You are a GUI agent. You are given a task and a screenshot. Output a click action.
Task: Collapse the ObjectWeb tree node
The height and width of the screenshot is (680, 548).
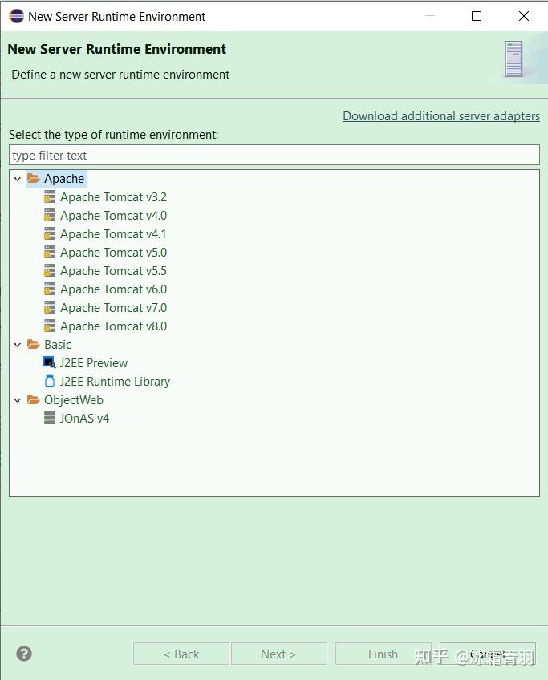point(18,400)
